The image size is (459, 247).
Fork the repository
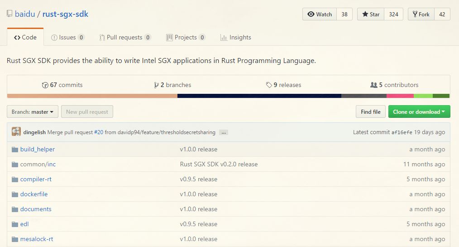(x=421, y=15)
